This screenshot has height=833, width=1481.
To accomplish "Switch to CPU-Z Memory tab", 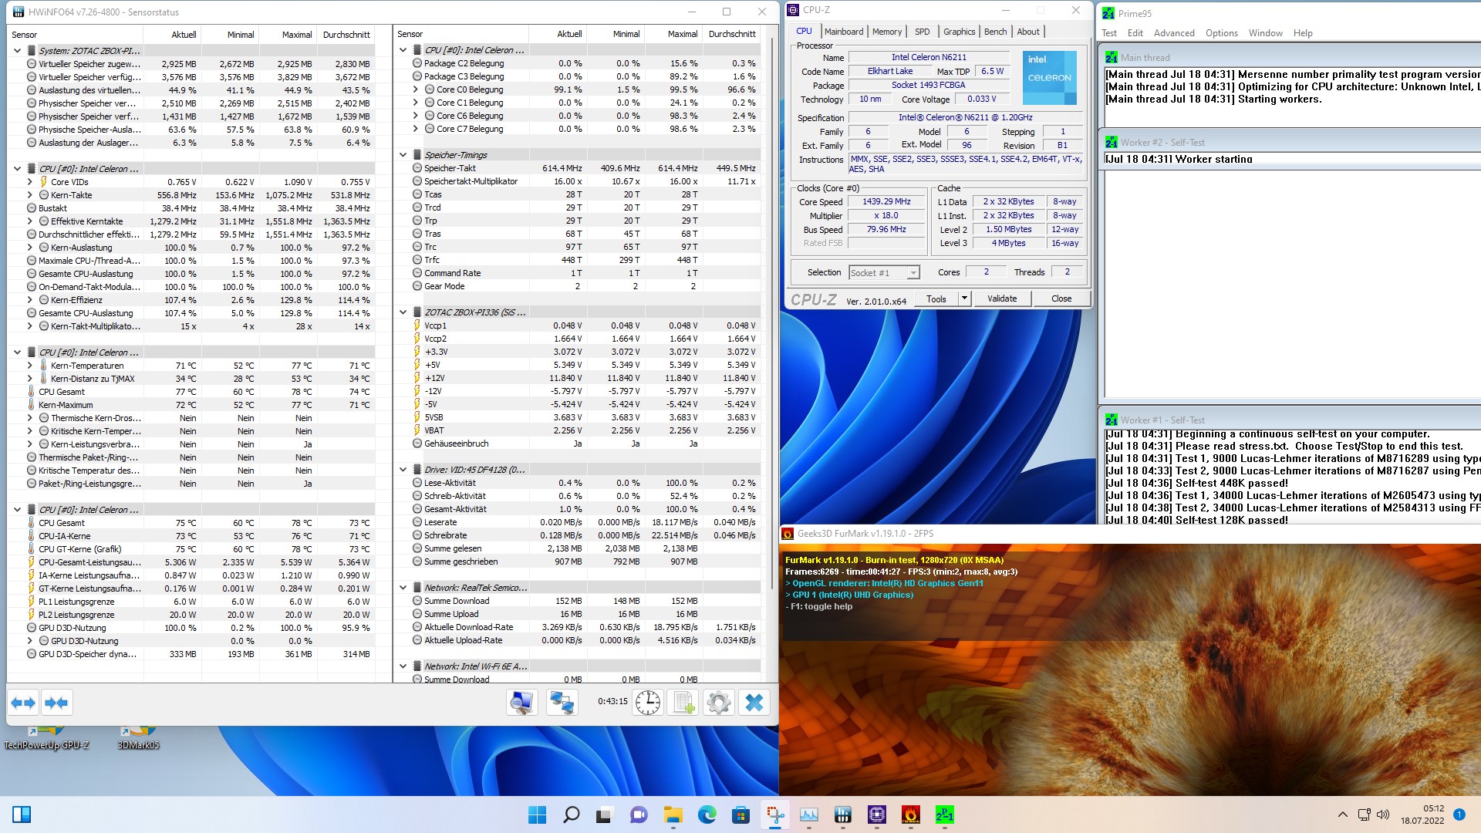I will point(887,32).
